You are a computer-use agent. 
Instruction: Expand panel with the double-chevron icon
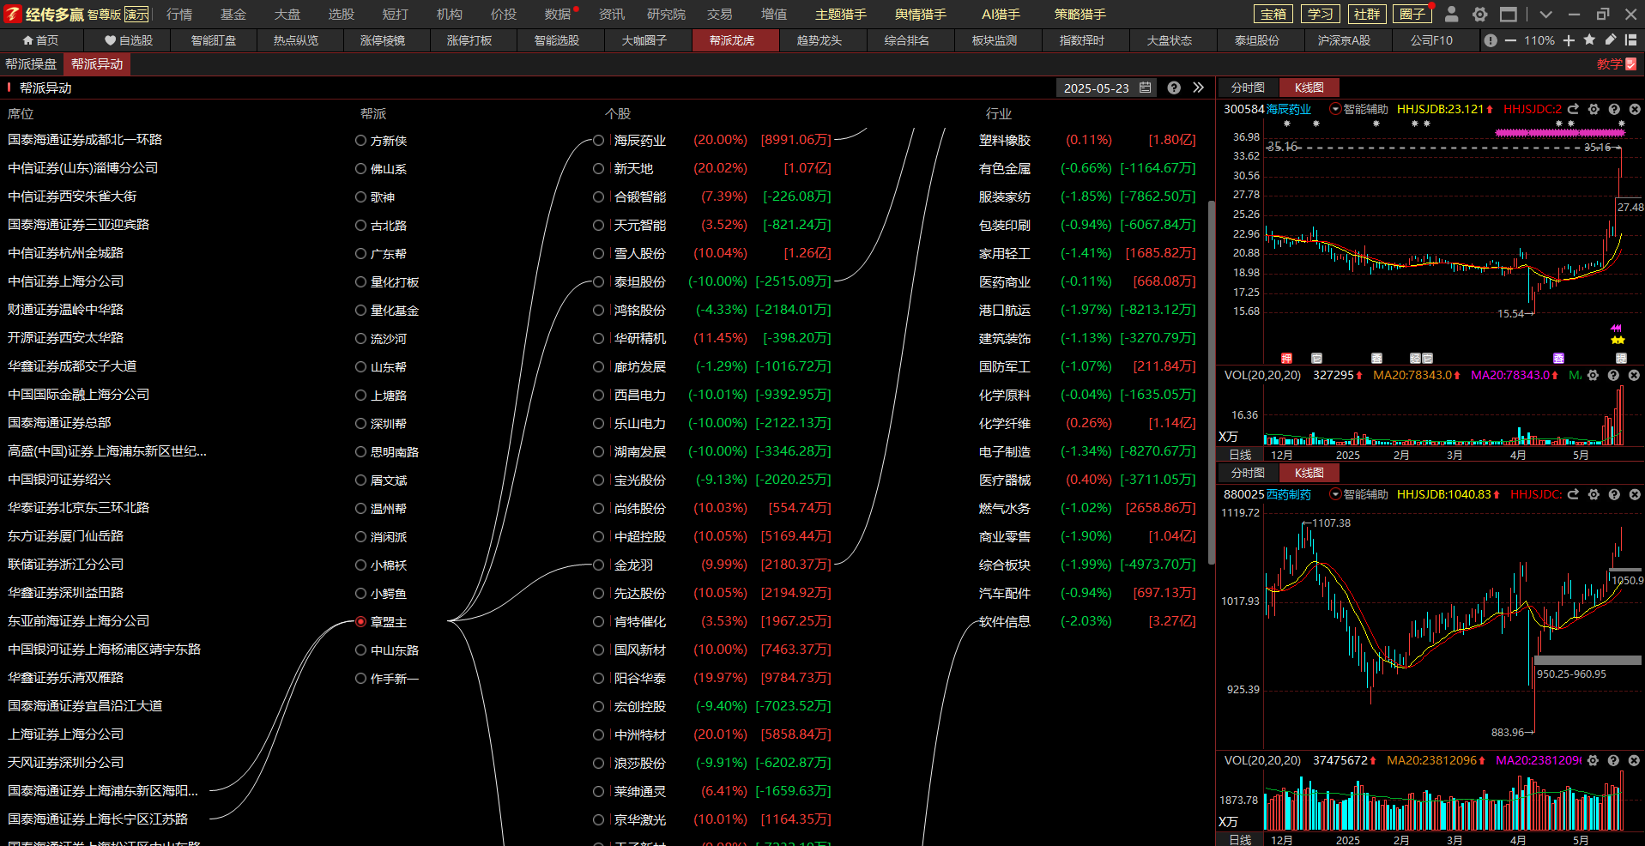pos(1198,88)
